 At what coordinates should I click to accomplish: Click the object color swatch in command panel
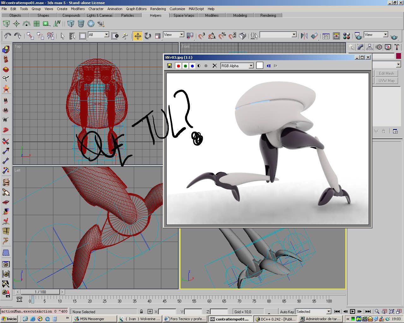(398, 56)
